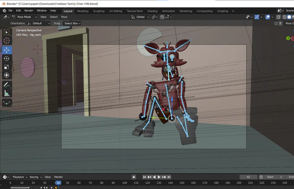294x189 pixels.
Task: Click the Marker menu in timeline
Action: (x=58, y=177)
